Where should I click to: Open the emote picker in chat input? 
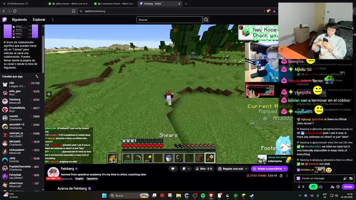pos(345,178)
